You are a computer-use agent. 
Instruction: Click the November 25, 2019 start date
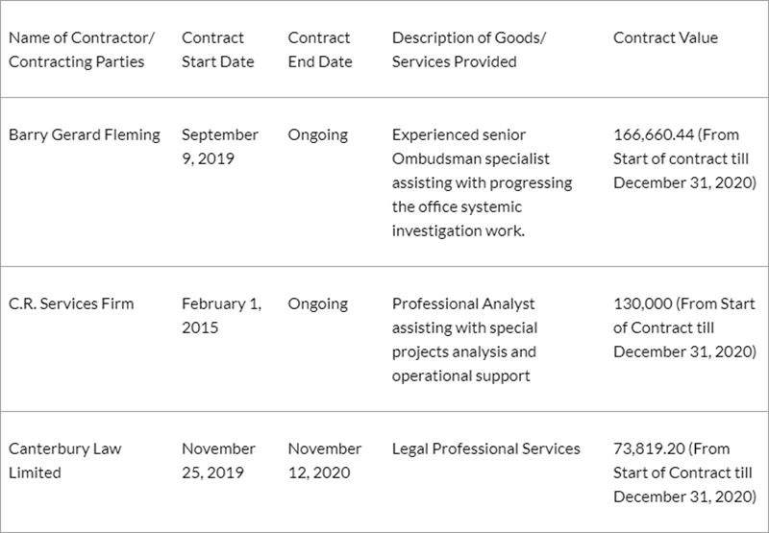[x=218, y=460]
